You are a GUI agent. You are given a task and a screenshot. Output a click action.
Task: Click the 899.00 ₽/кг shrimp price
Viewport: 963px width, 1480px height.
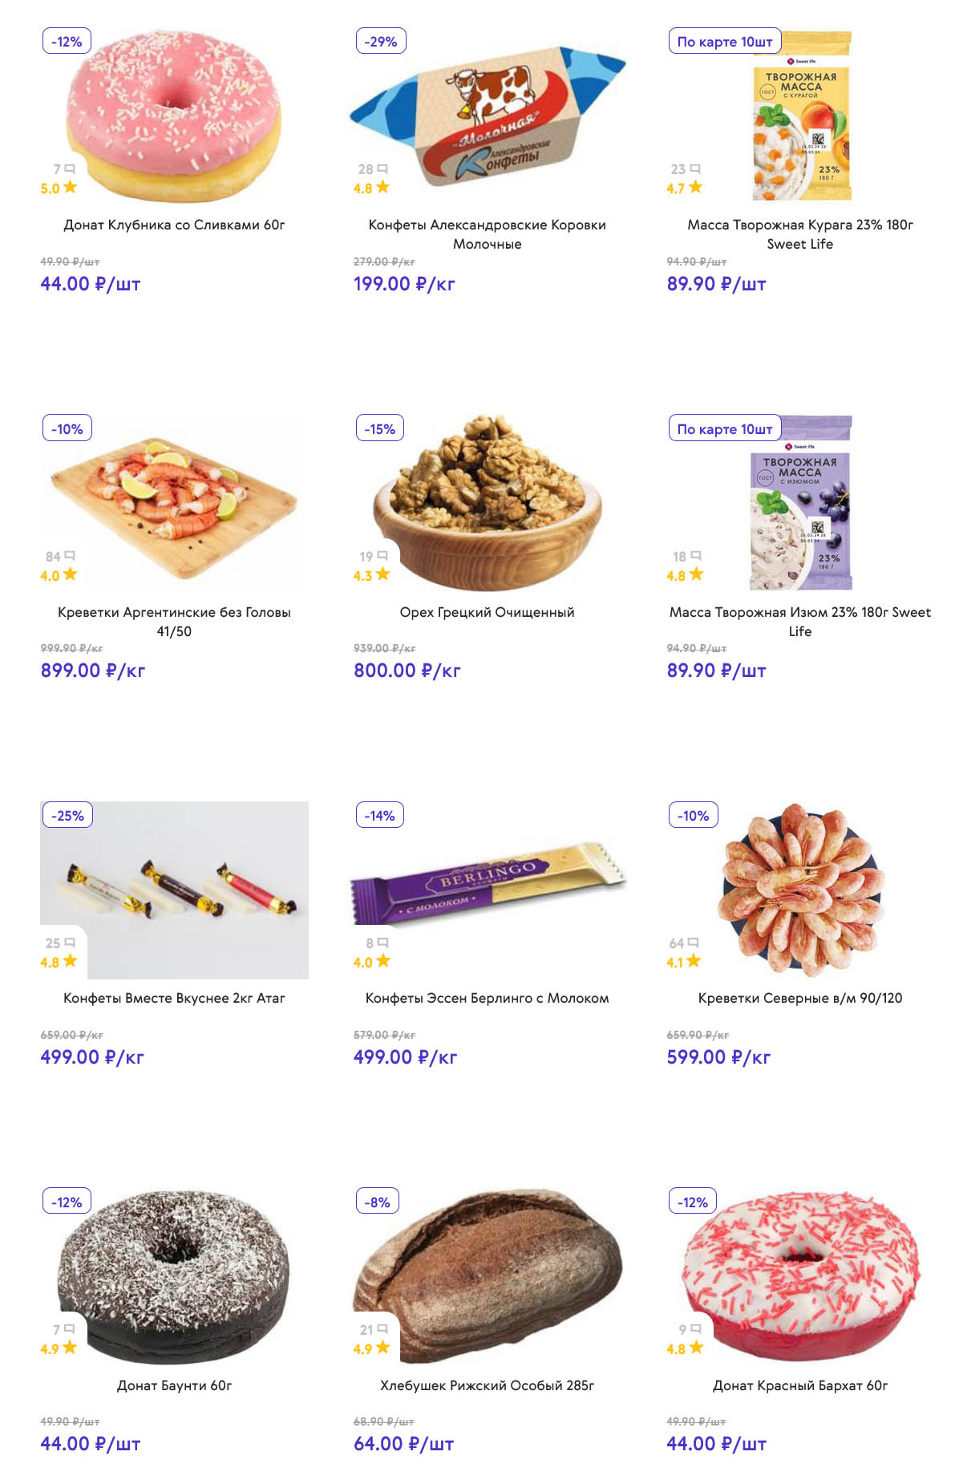93,671
